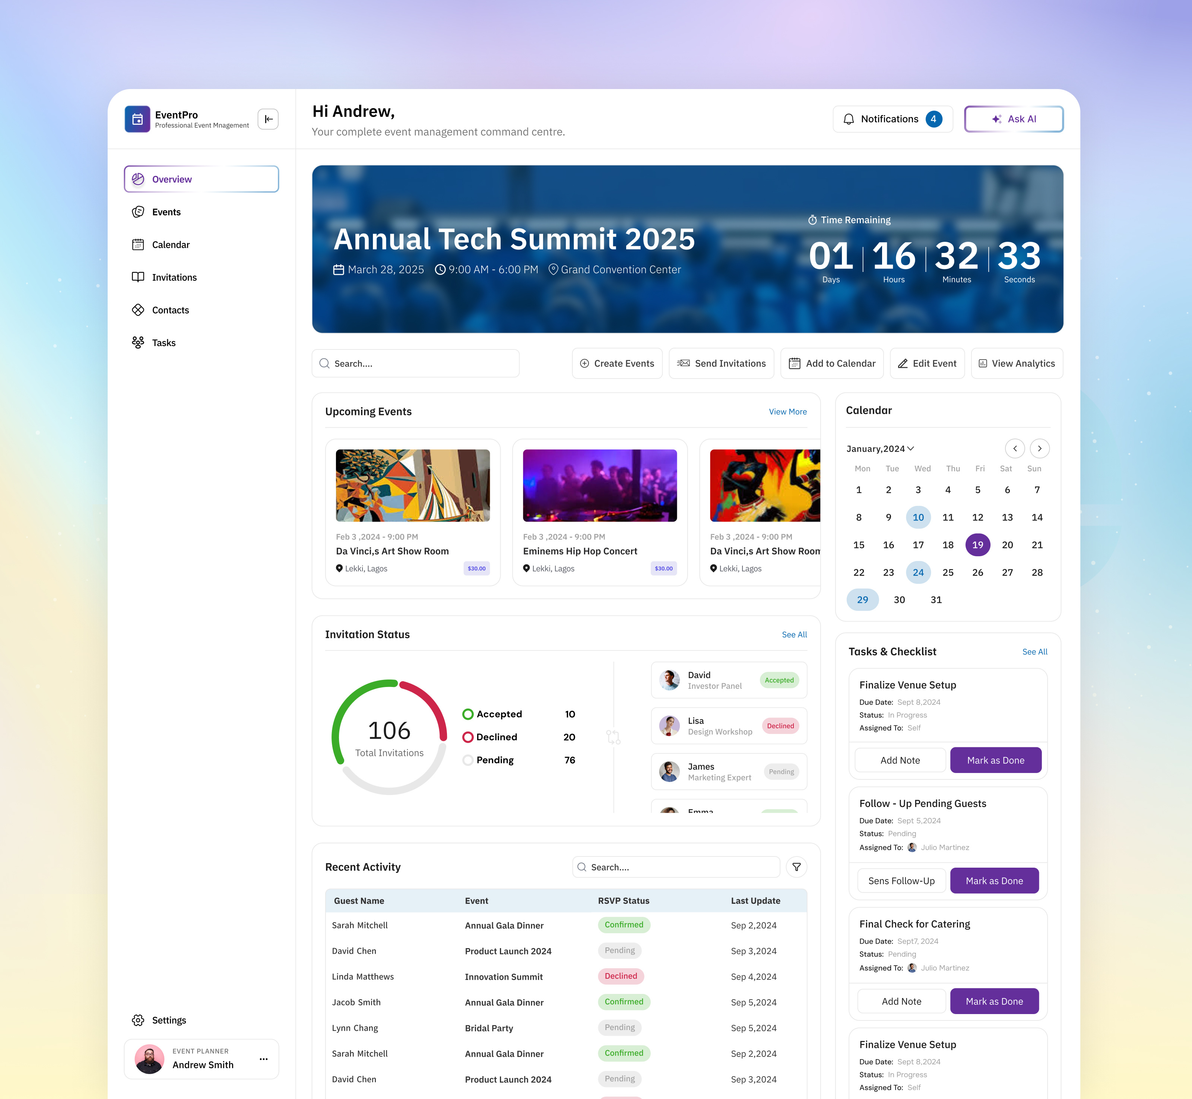
Task: Click the Sens Follow-Up button
Action: pyautogui.click(x=901, y=881)
